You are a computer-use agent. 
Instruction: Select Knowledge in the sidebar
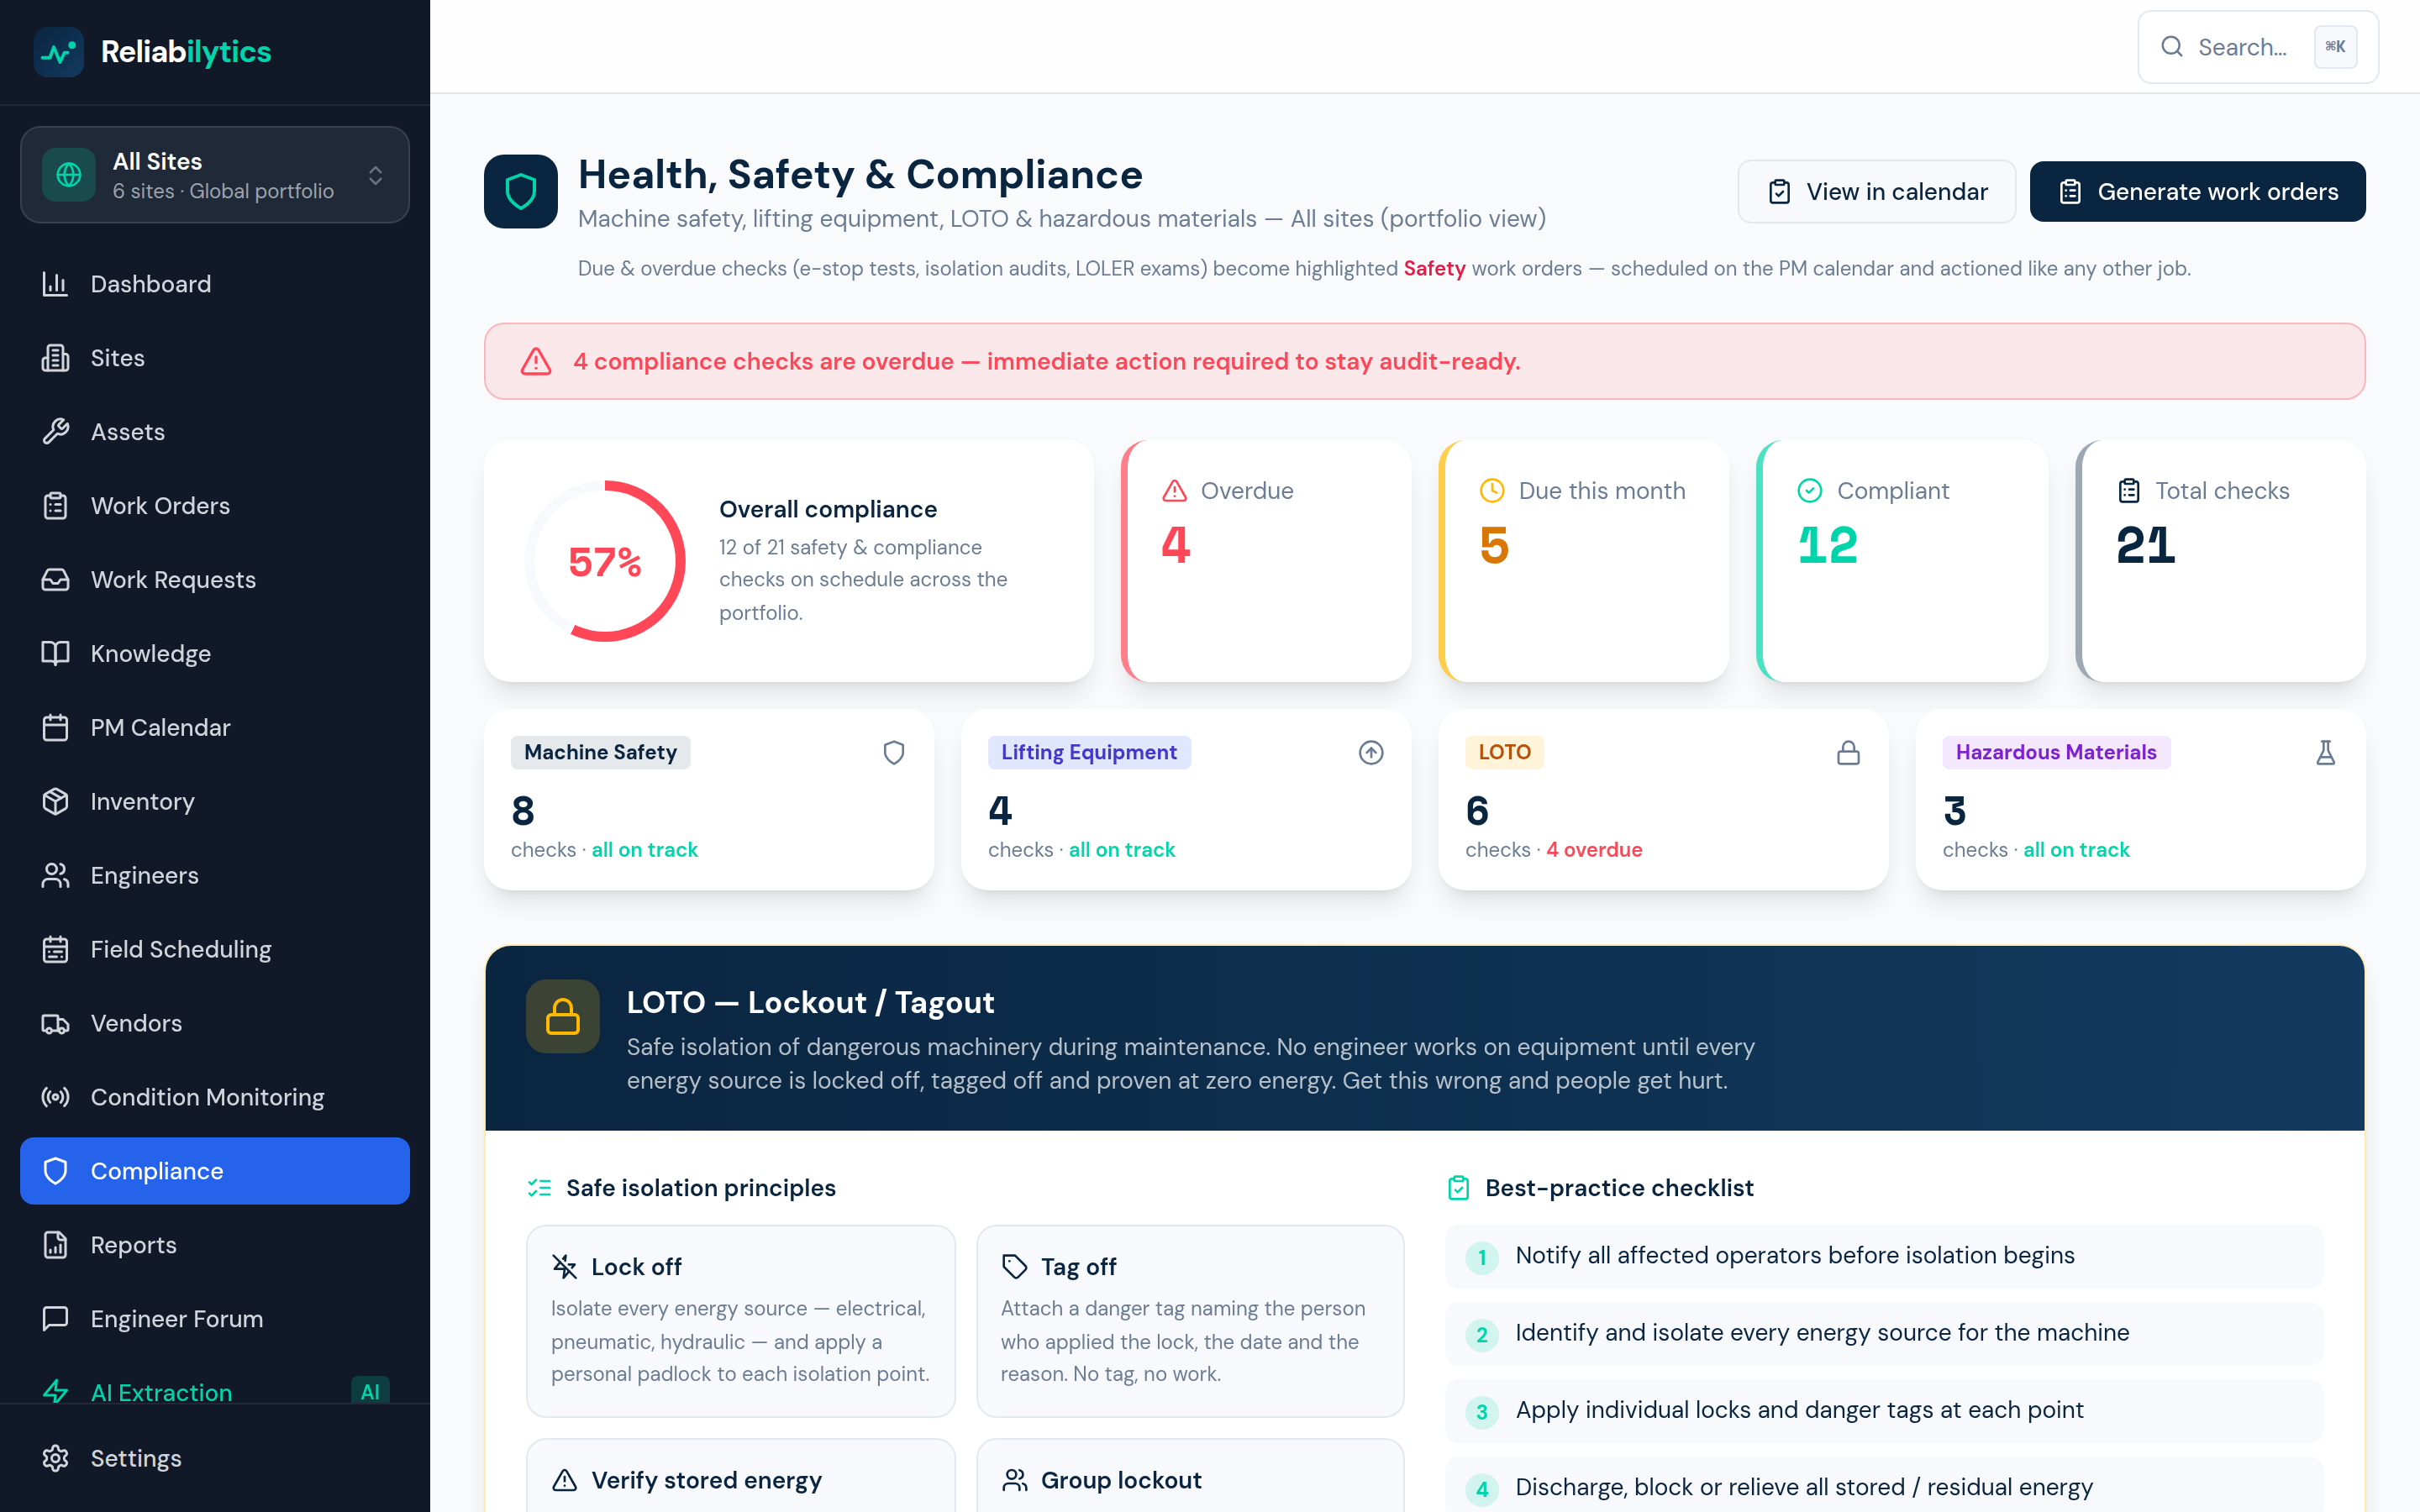[215, 654]
